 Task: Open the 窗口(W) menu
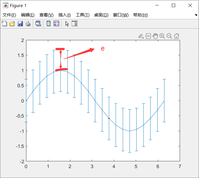[121, 15]
